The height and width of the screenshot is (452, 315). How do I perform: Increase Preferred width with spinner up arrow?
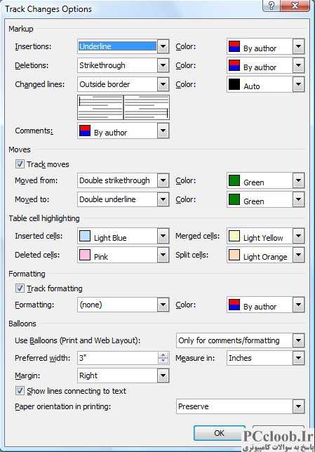coord(163,355)
